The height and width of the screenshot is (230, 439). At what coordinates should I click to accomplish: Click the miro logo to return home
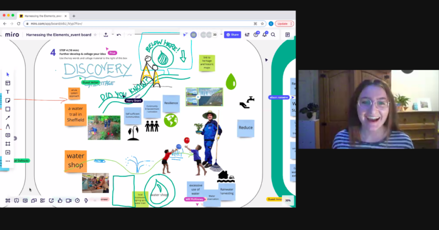[x=12, y=35]
